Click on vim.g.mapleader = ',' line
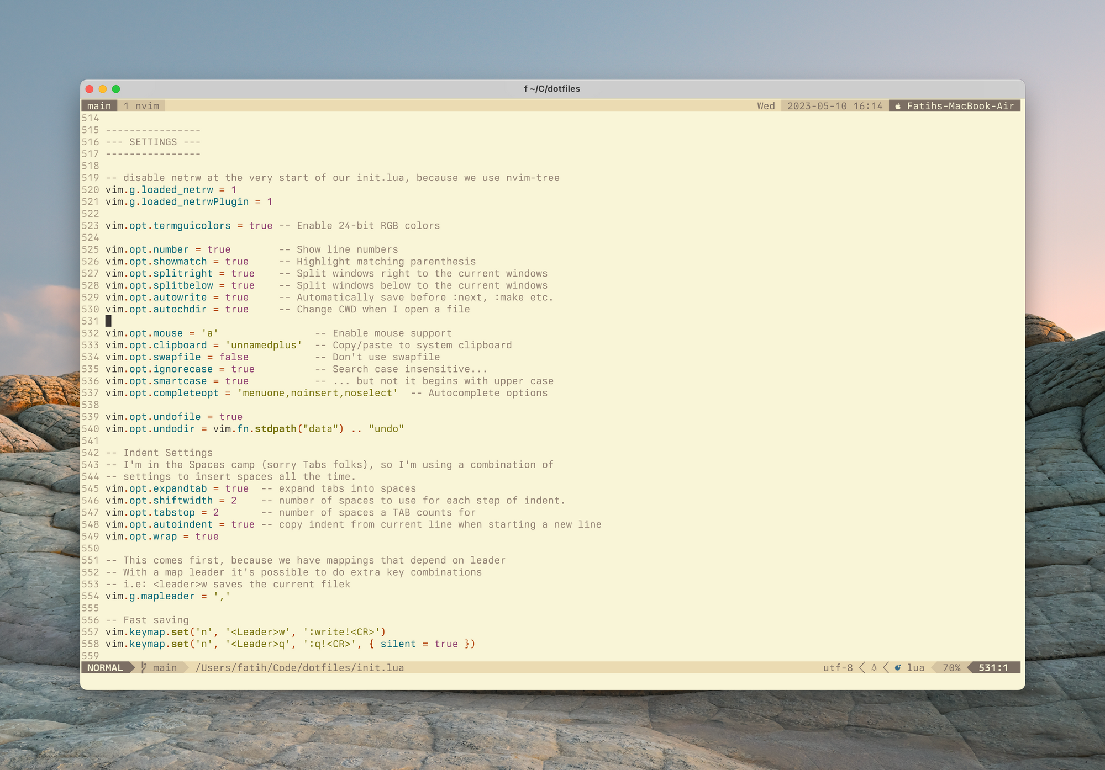Viewport: 1105px width, 770px height. 168,597
